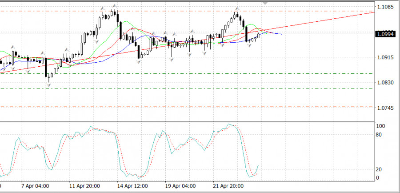
Task: Select the 1.0830 price axis label
Action: click(x=384, y=83)
